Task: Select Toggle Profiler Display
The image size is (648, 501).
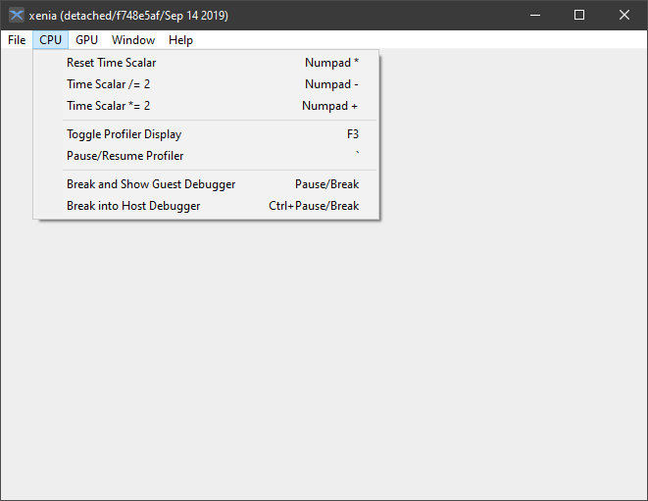Action: pyautogui.click(x=206, y=134)
